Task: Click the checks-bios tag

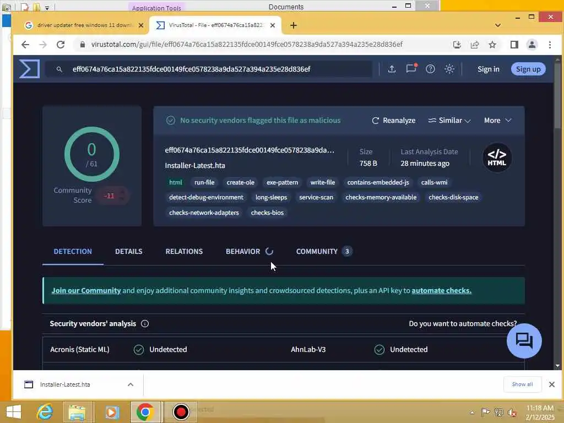Action: tap(267, 213)
